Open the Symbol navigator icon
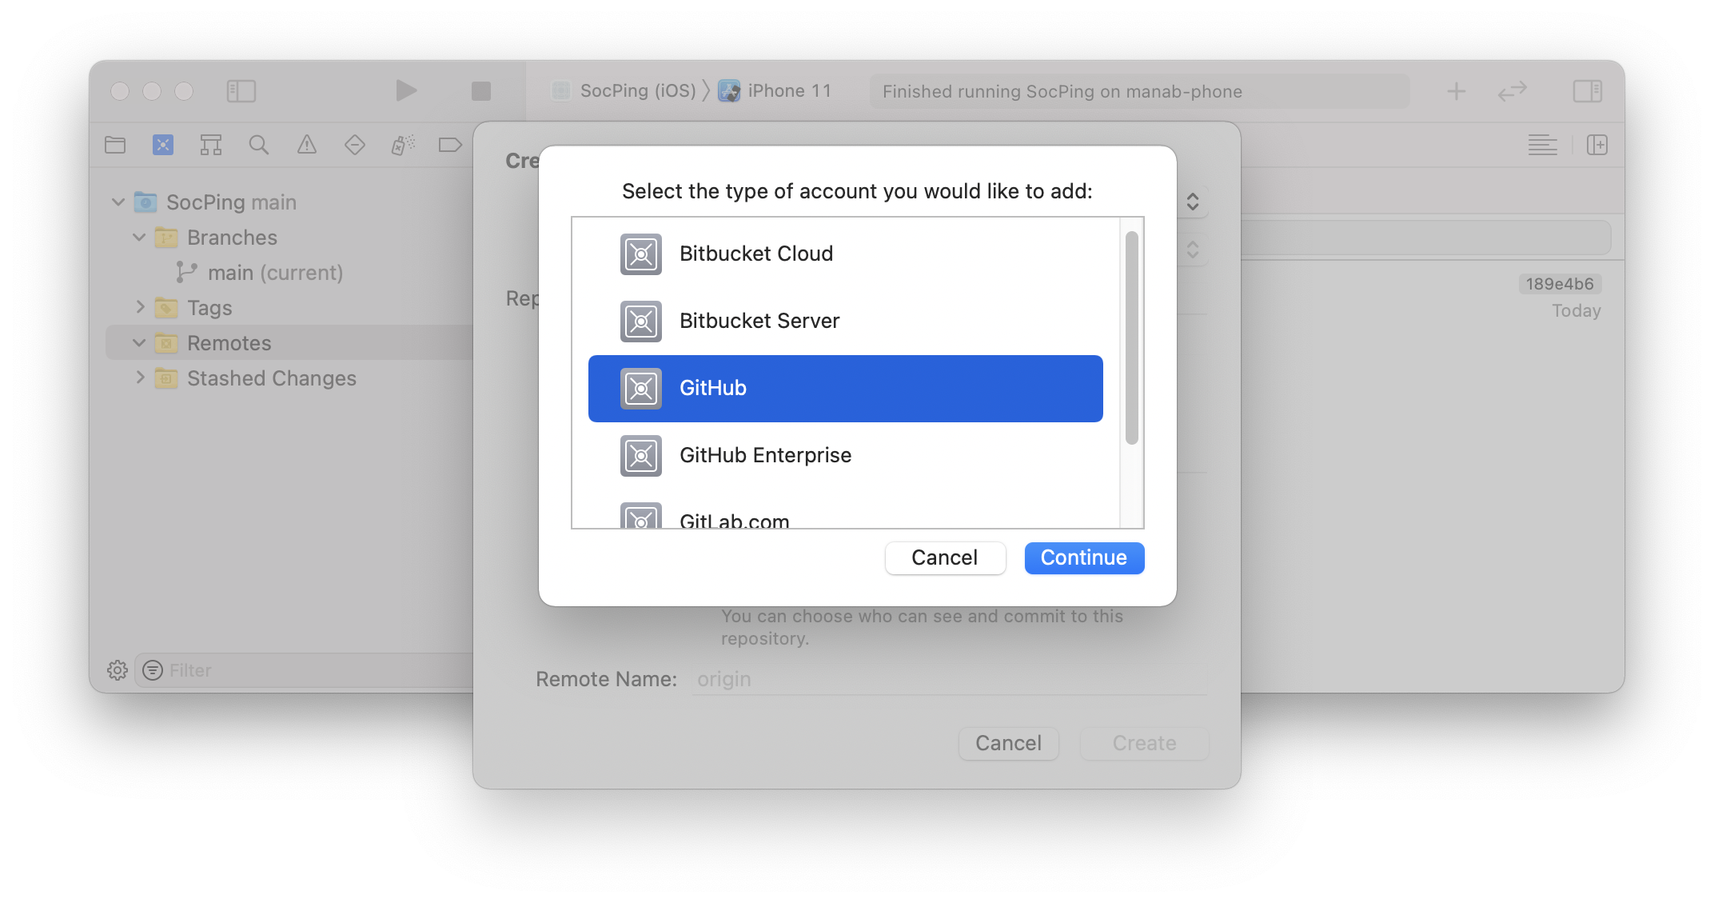The height and width of the screenshot is (907, 1714). 211,145
